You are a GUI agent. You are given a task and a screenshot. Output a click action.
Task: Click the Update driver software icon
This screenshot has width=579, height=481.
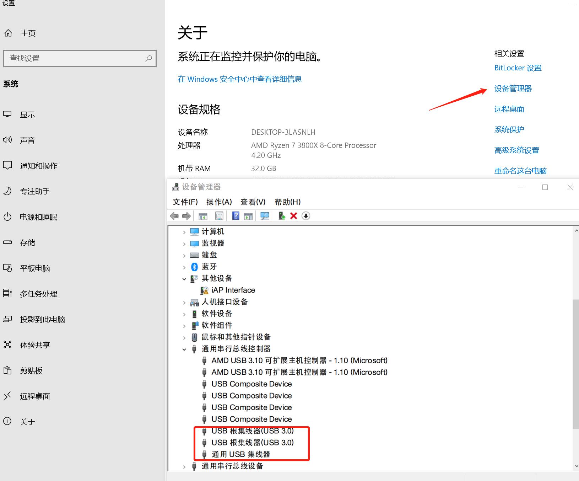point(282,216)
